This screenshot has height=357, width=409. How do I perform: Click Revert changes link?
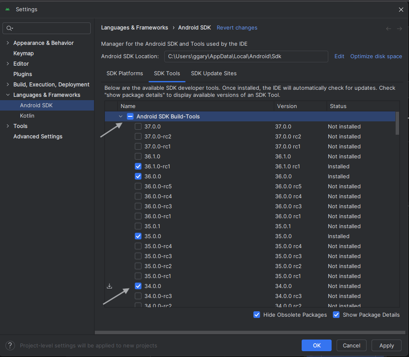coord(237,27)
